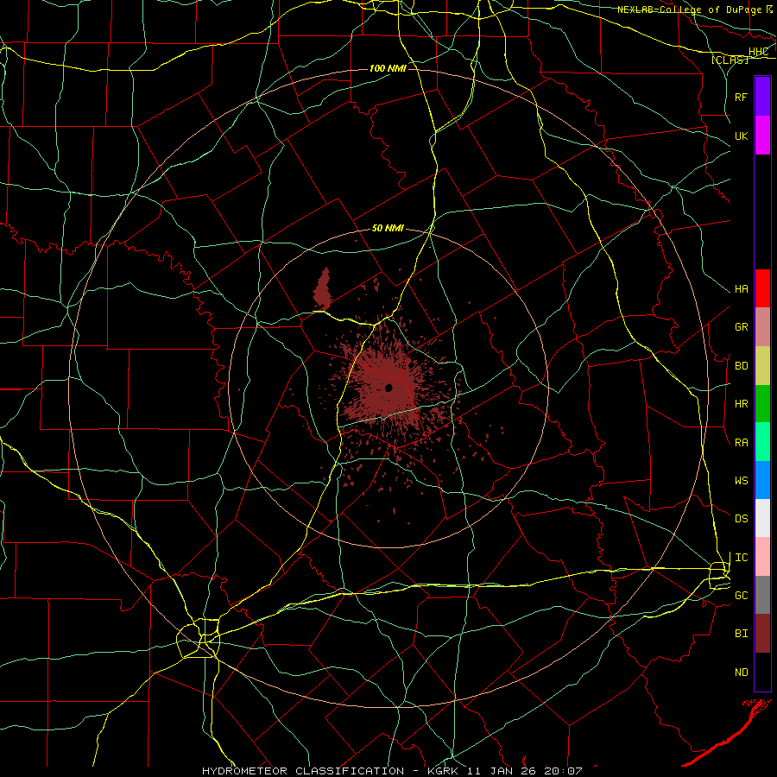
Task: Click the HA legend label
Action: tap(742, 289)
